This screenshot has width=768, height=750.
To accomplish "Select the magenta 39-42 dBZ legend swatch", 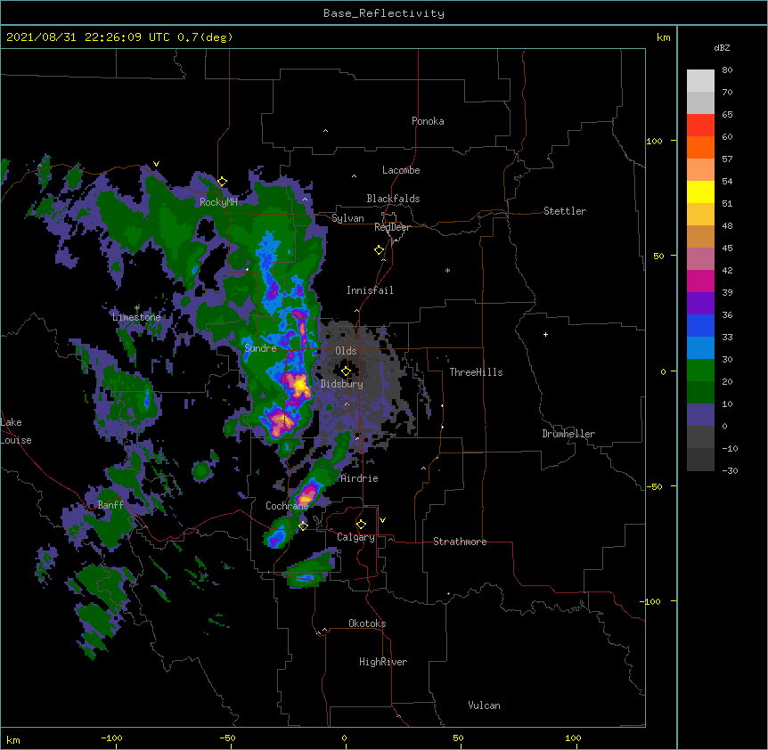I will 700,281.
